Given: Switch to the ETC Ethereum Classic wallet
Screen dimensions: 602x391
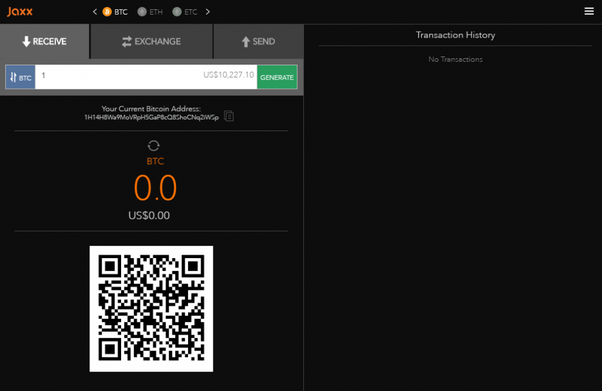Looking at the screenshot, I should (185, 12).
